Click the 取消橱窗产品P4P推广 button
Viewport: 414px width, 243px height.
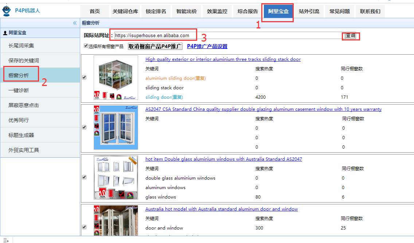[x=155, y=46]
